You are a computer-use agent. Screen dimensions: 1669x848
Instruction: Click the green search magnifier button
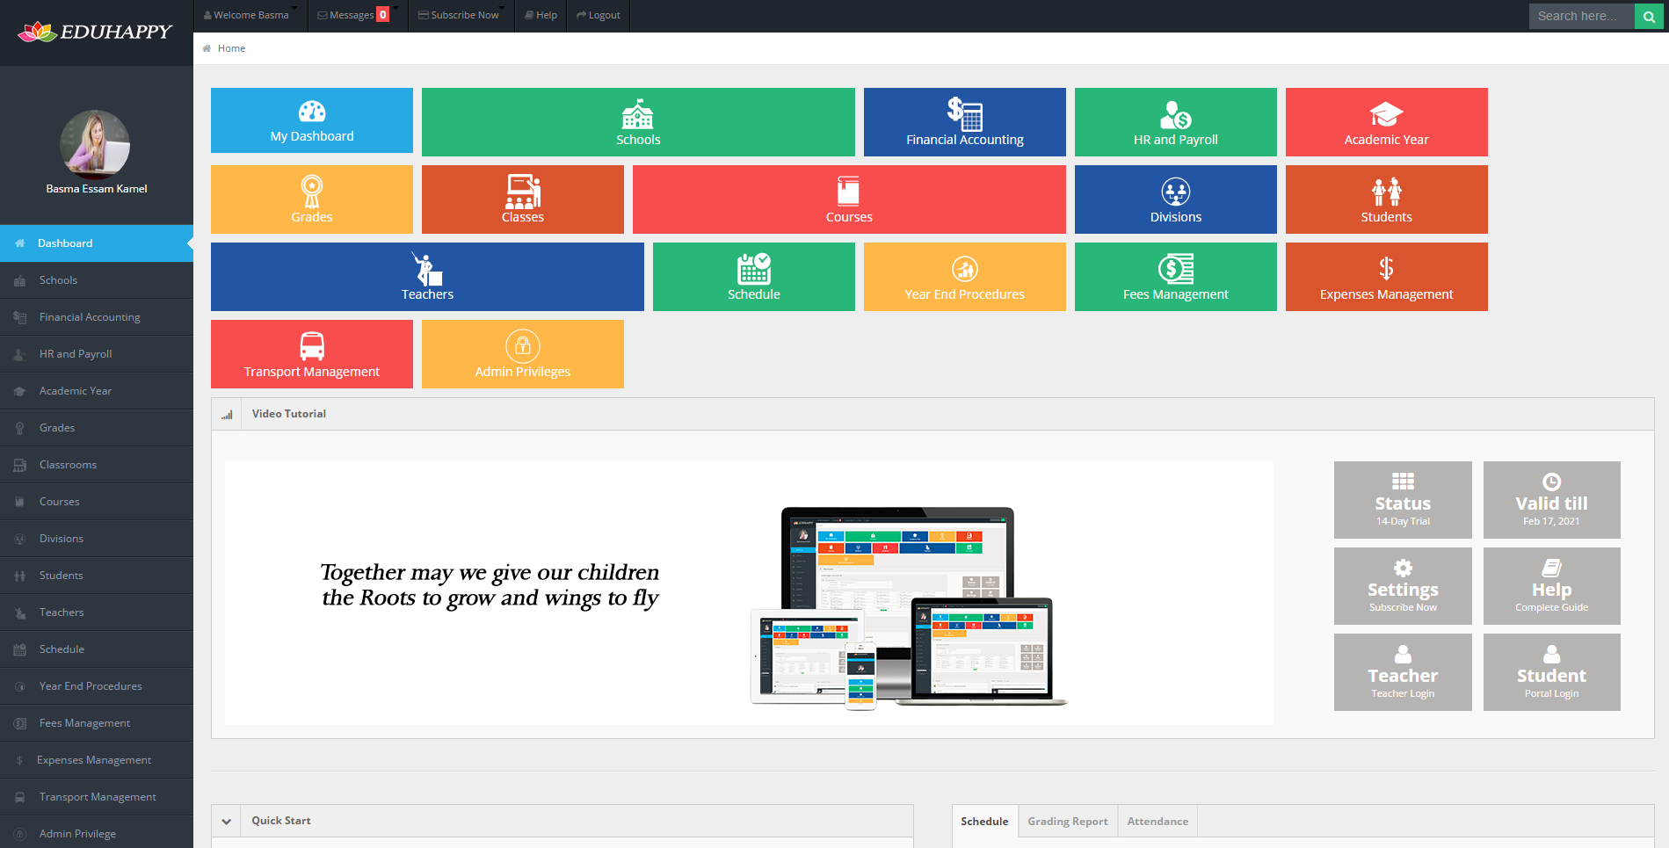(x=1649, y=16)
